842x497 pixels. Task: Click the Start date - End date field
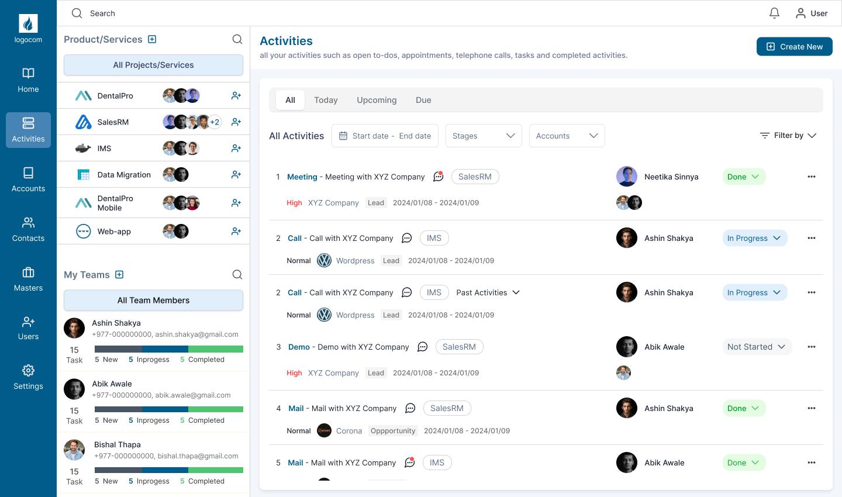(x=385, y=136)
